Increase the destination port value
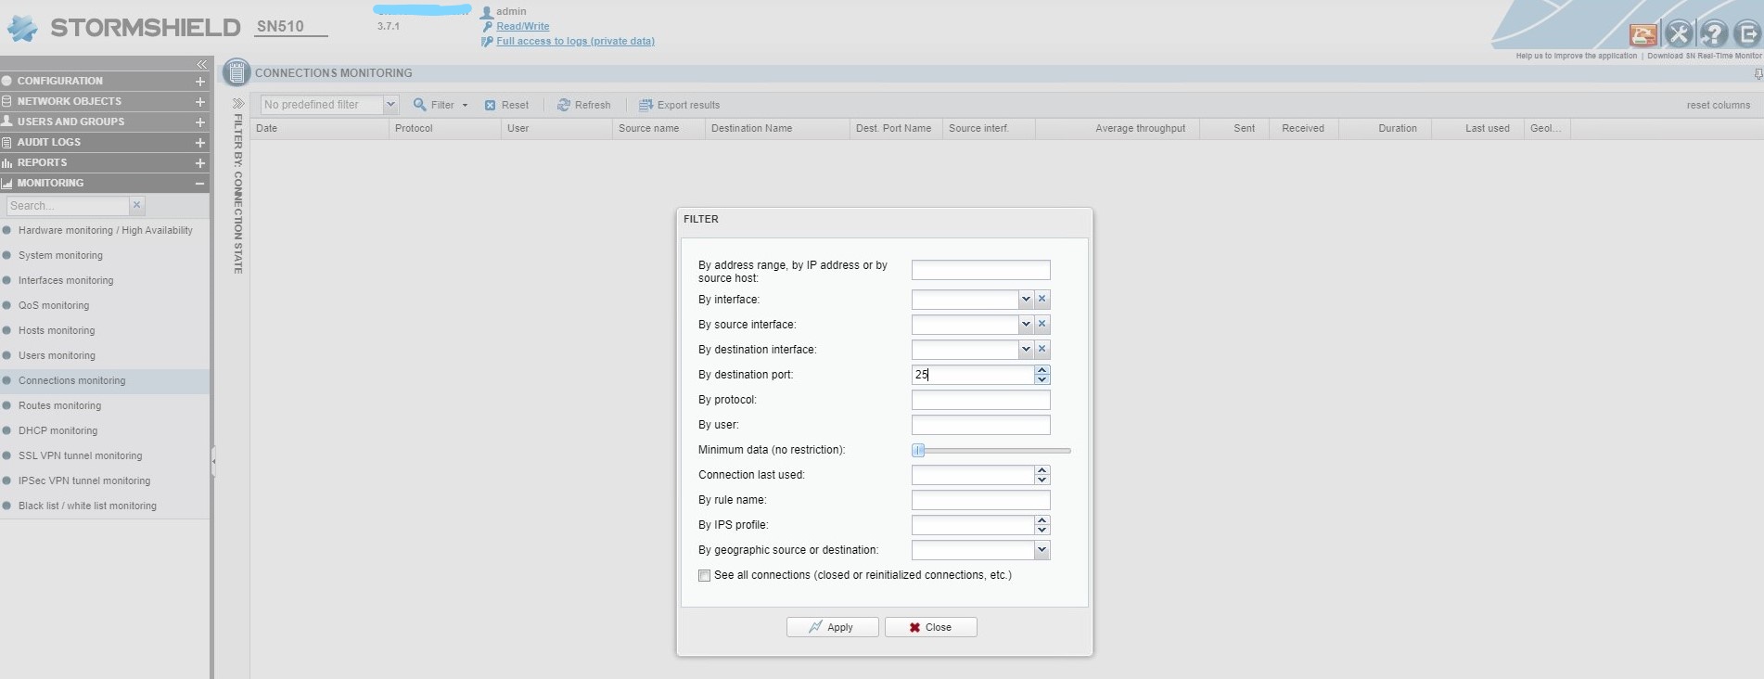Image resolution: width=1764 pixels, height=679 pixels. 1042,370
